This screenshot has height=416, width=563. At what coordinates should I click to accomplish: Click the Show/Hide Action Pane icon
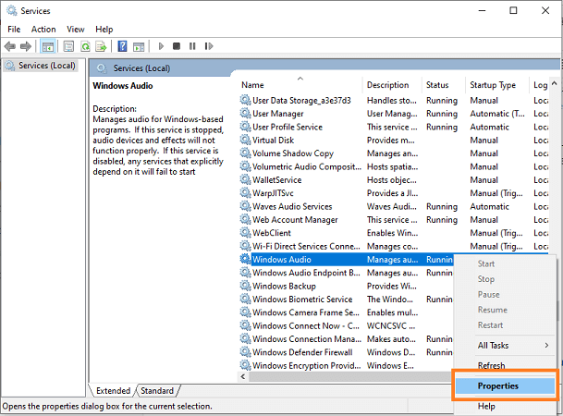pos(139,46)
